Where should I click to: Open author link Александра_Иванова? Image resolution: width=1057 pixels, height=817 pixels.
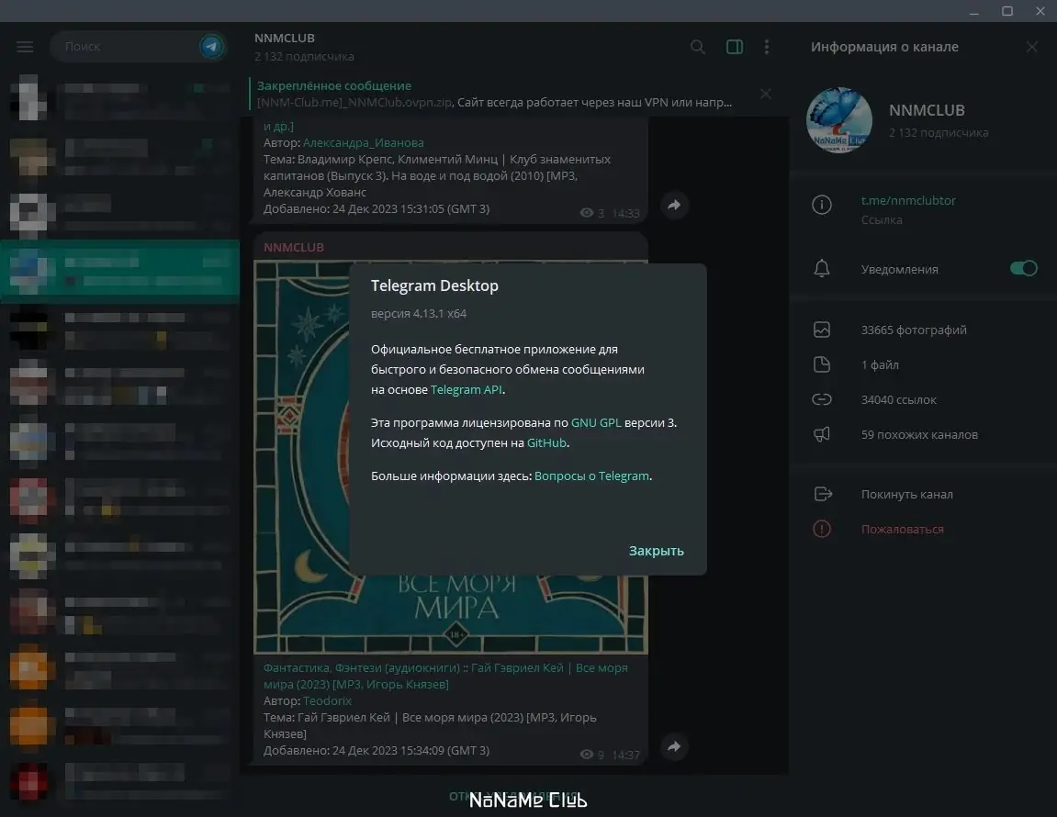pyautogui.click(x=364, y=143)
